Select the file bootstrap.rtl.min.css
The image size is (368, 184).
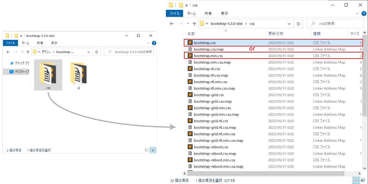pos(210,82)
